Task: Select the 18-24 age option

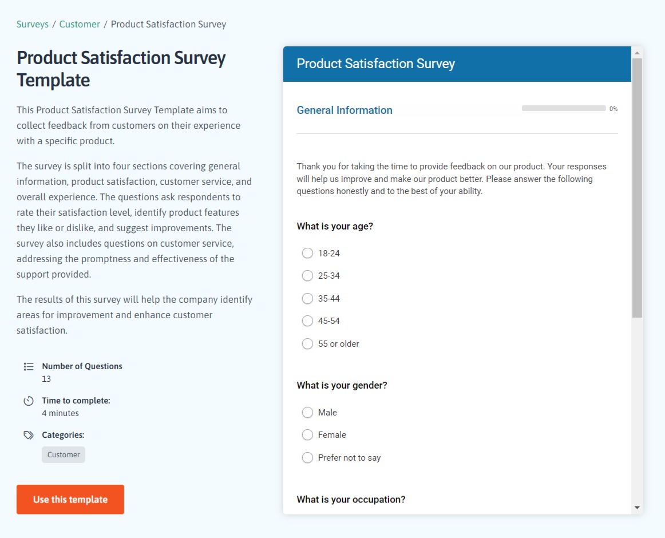Action: (307, 252)
